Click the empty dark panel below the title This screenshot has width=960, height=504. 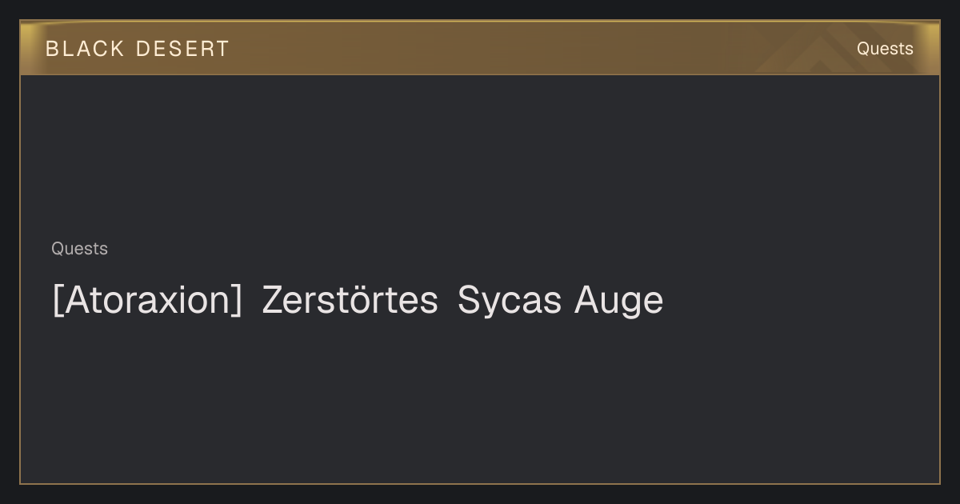480,400
